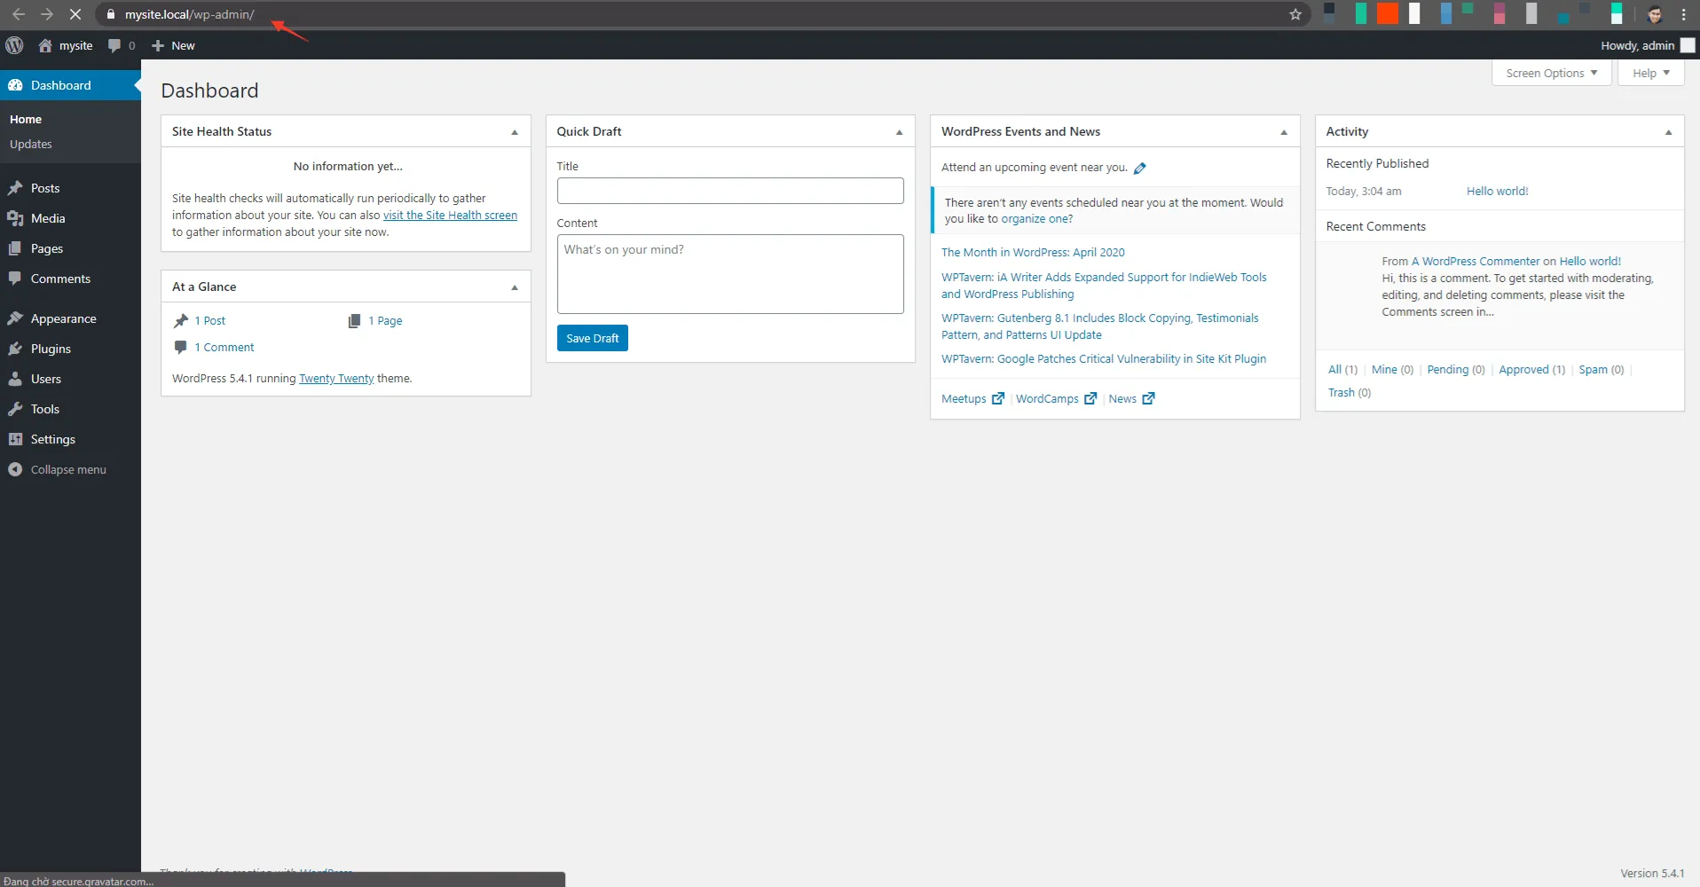Viewport: 1700px width, 887px height.
Task: Click the What's on your mind textarea
Action: coord(730,274)
